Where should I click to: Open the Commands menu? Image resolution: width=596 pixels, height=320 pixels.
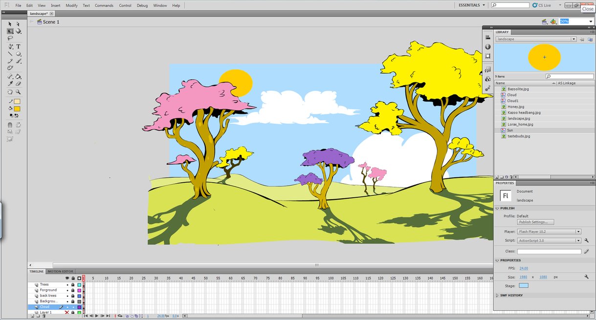(x=104, y=5)
